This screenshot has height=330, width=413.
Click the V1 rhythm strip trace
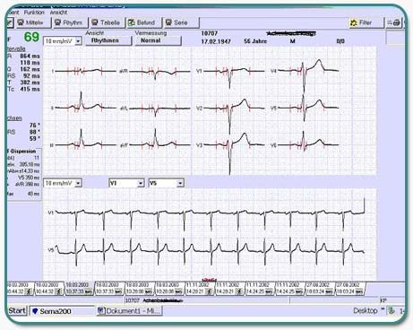pos(210,213)
